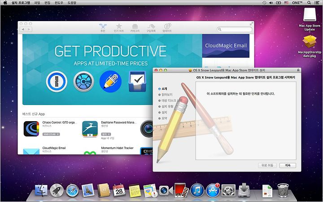Screen dimensions: 323x202
Task: Open the 도움말 help menu
Action: (72, 3)
